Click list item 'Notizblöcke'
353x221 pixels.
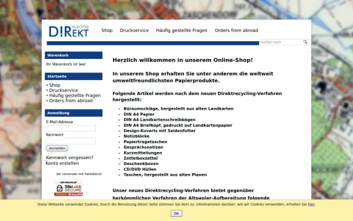136,136
